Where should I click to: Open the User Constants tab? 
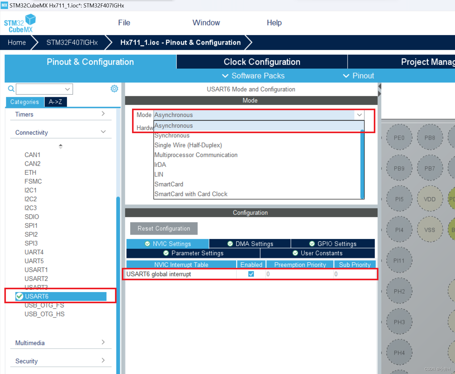(318, 253)
